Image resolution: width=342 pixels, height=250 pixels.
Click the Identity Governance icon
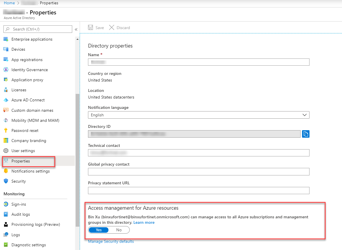[6, 70]
